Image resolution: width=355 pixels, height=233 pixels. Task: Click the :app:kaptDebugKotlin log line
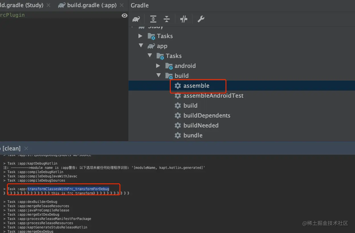(30, 163)
